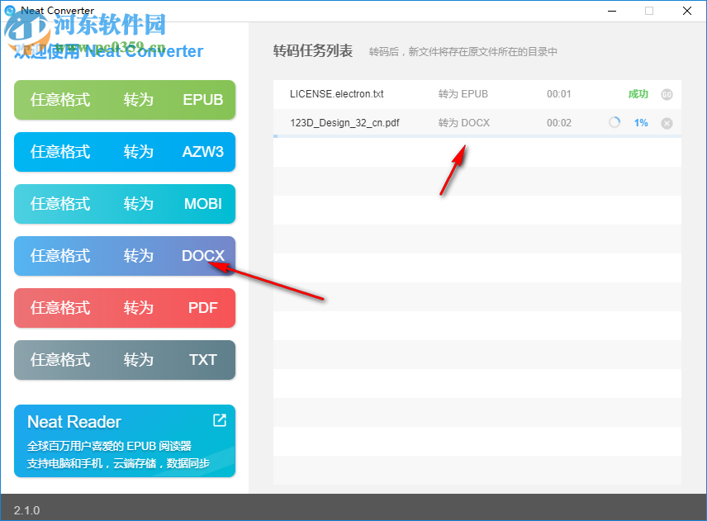Screen dimensions: 707x521
Task: Click the Neat Converter welcome heading
Action: click(107, 51)
